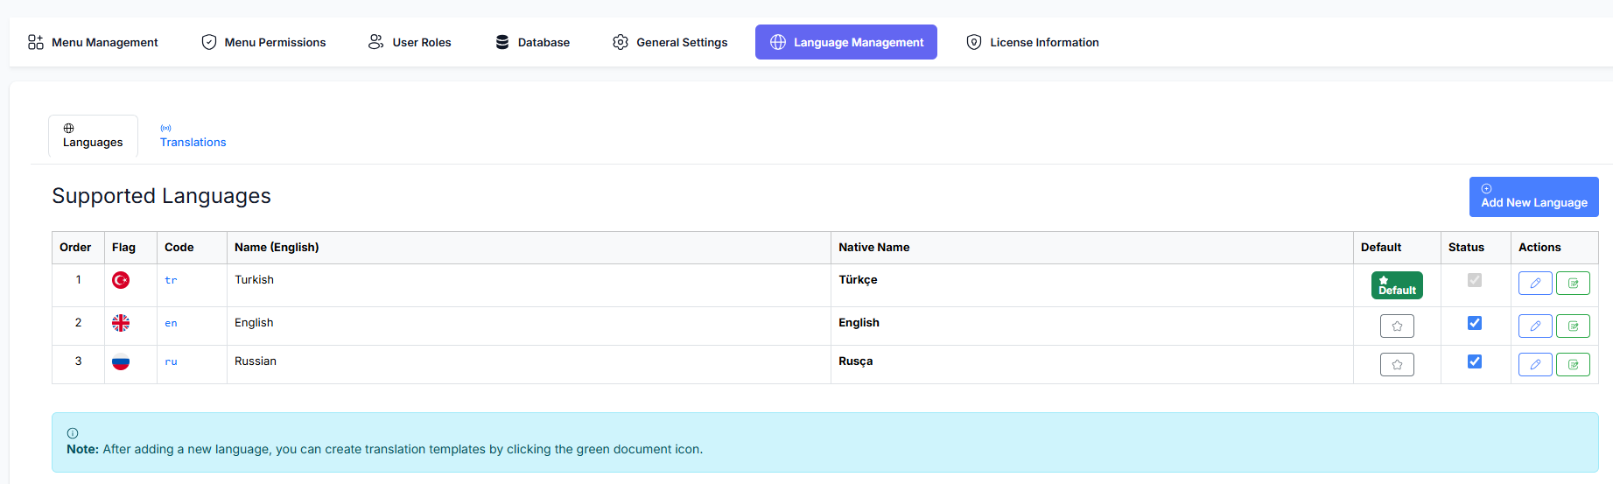The image size is (1613, 484).
Task: Open the Menu Management tab
Action: coord(93,42)
